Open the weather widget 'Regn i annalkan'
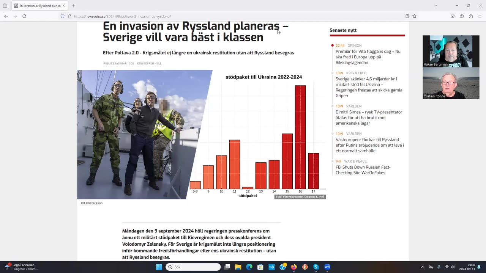Screen dimensions: 486x273 click(x=21, y=267)
